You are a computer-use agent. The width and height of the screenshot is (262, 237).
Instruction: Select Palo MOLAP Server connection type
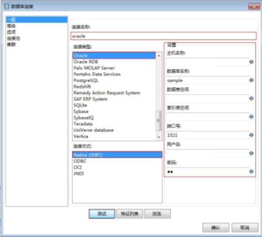[114, 68]
